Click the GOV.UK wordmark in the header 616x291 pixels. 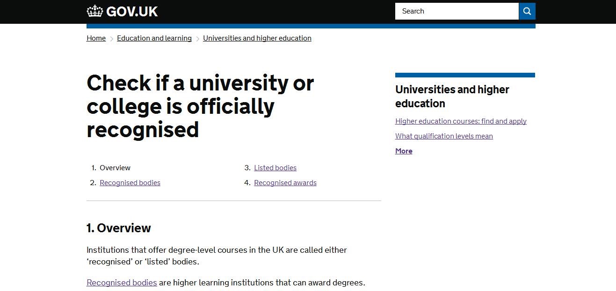click(132, 11)
